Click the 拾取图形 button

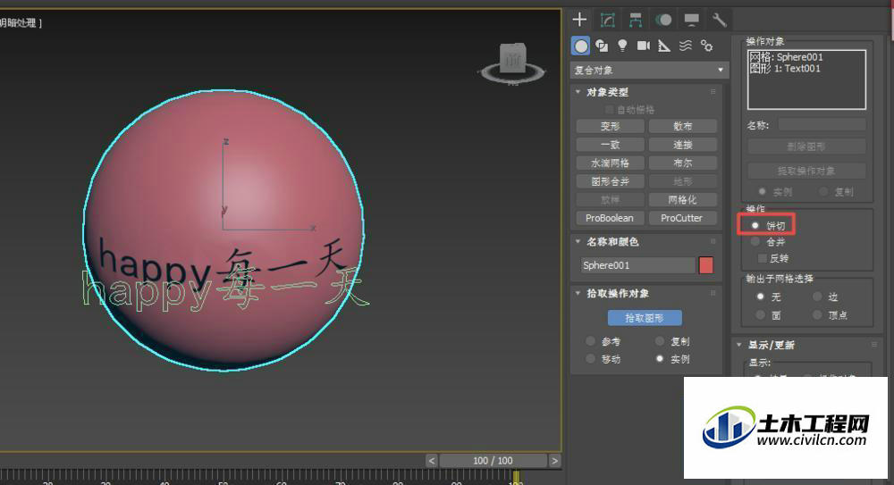coord(645,317)
